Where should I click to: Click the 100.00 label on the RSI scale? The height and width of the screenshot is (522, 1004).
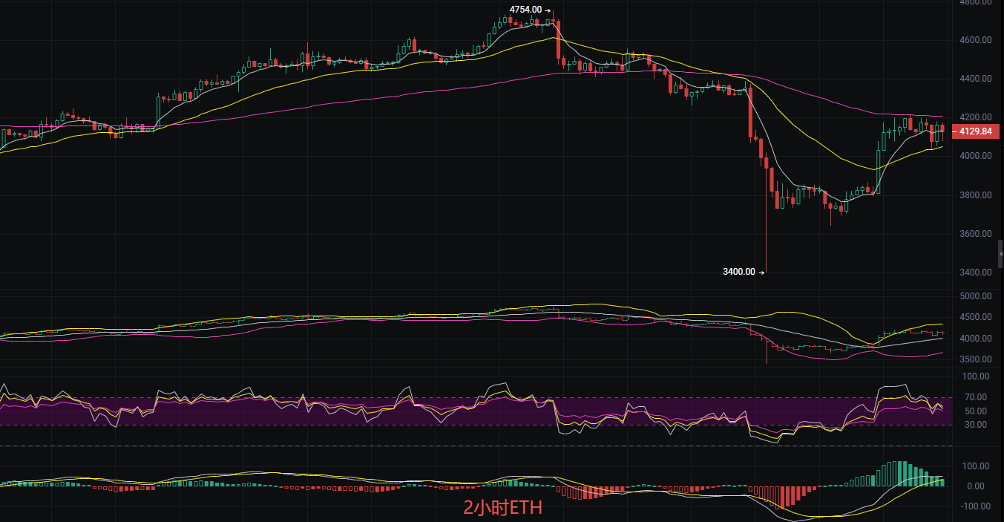click(x=974, y=376)
